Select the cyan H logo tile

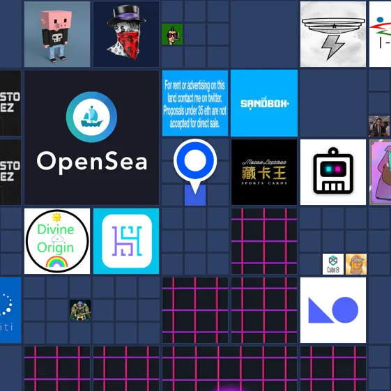(126, 241)
